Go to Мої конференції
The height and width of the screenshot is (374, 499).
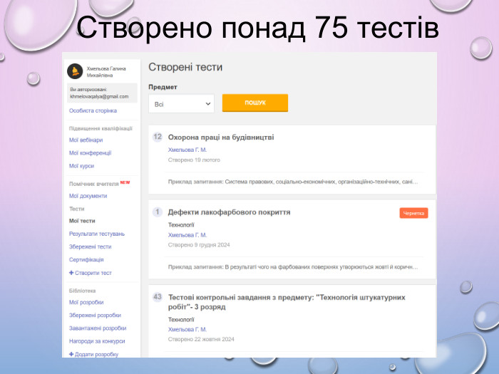[x=90, y=153]
